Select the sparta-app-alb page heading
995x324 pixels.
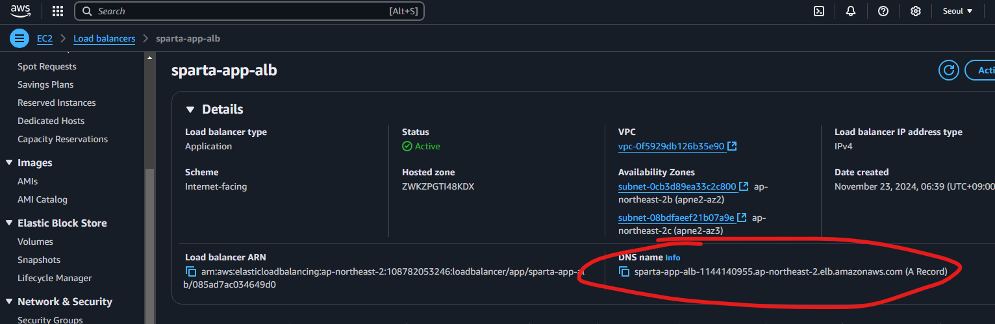click(x=224, y=70)
